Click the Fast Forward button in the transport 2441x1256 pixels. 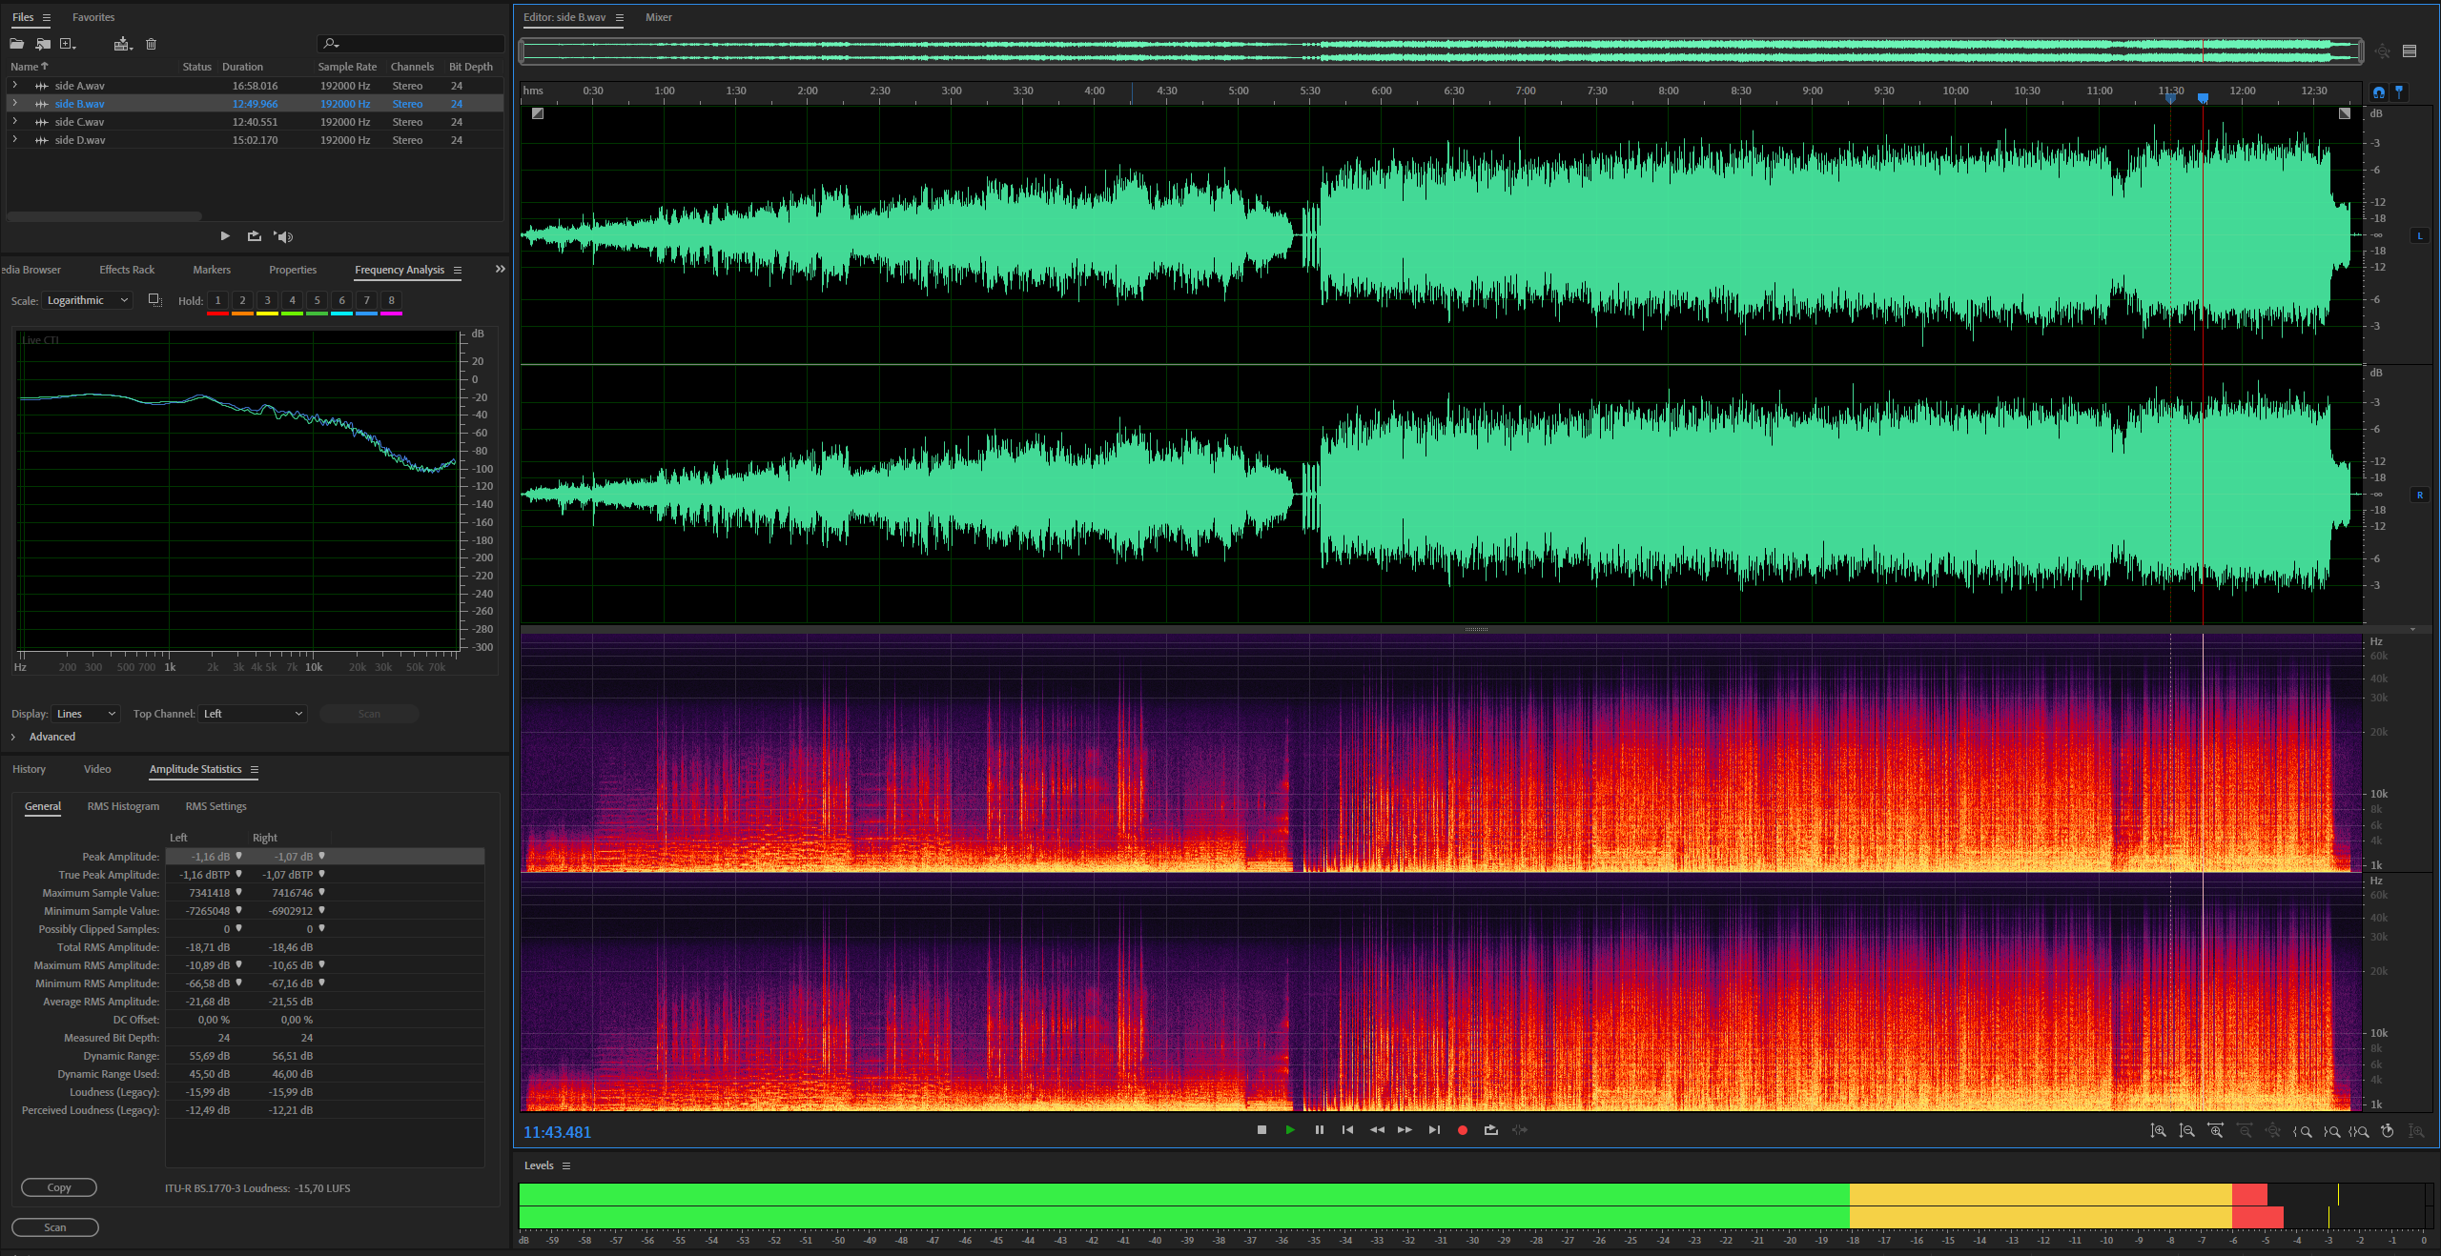pyautogui.click(x=1405, y=1130)
